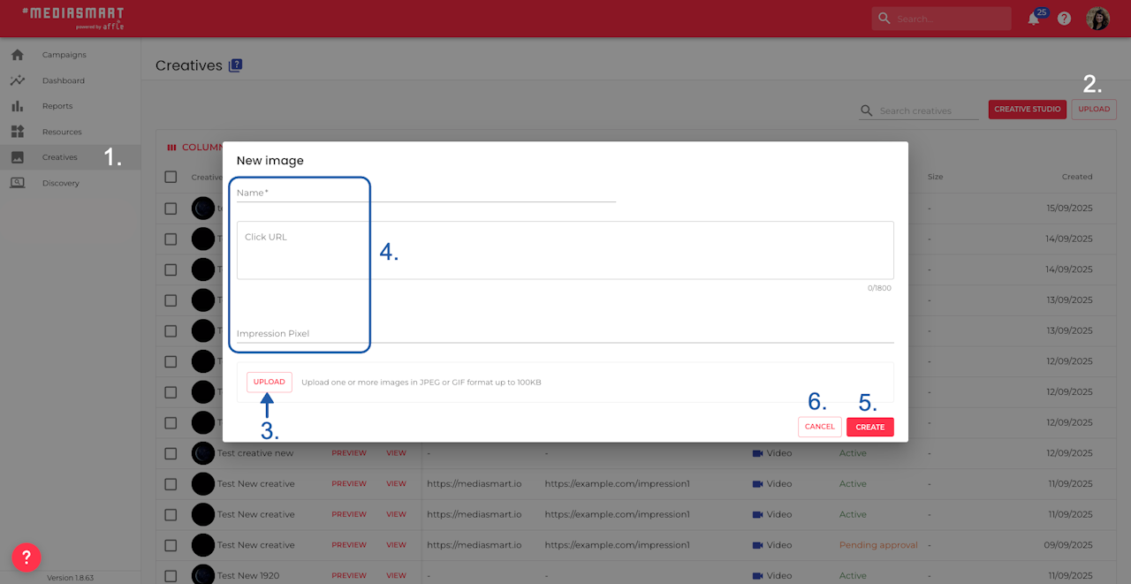Focus the top bar Search field

pyautogui.click(x=951, y=19)
